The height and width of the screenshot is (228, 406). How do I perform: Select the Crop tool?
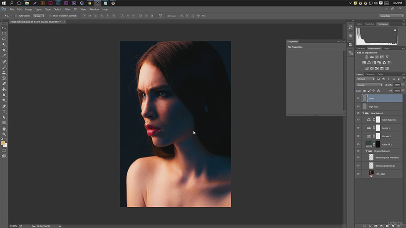coord(4,50)
